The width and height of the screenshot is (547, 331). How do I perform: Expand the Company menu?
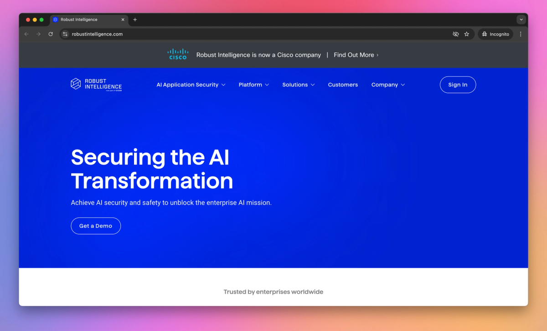point(388,85)
